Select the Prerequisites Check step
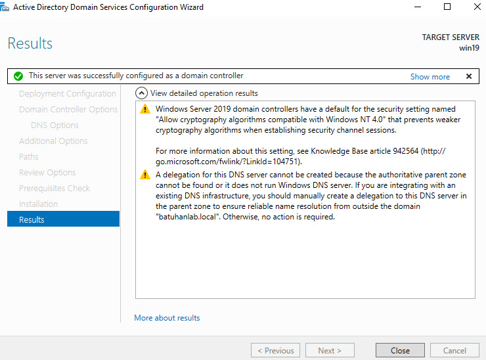This screenshot has height=360, width=486. 55,188
